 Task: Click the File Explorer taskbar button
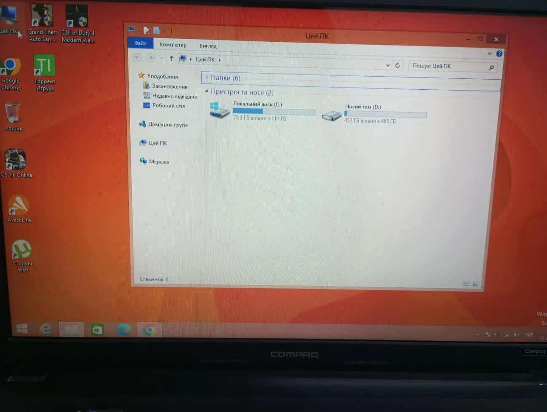[x=71, y=329]
